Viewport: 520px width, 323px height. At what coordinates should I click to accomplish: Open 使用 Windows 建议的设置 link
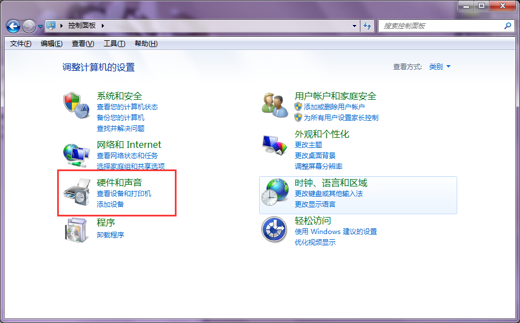coord(336,231)
